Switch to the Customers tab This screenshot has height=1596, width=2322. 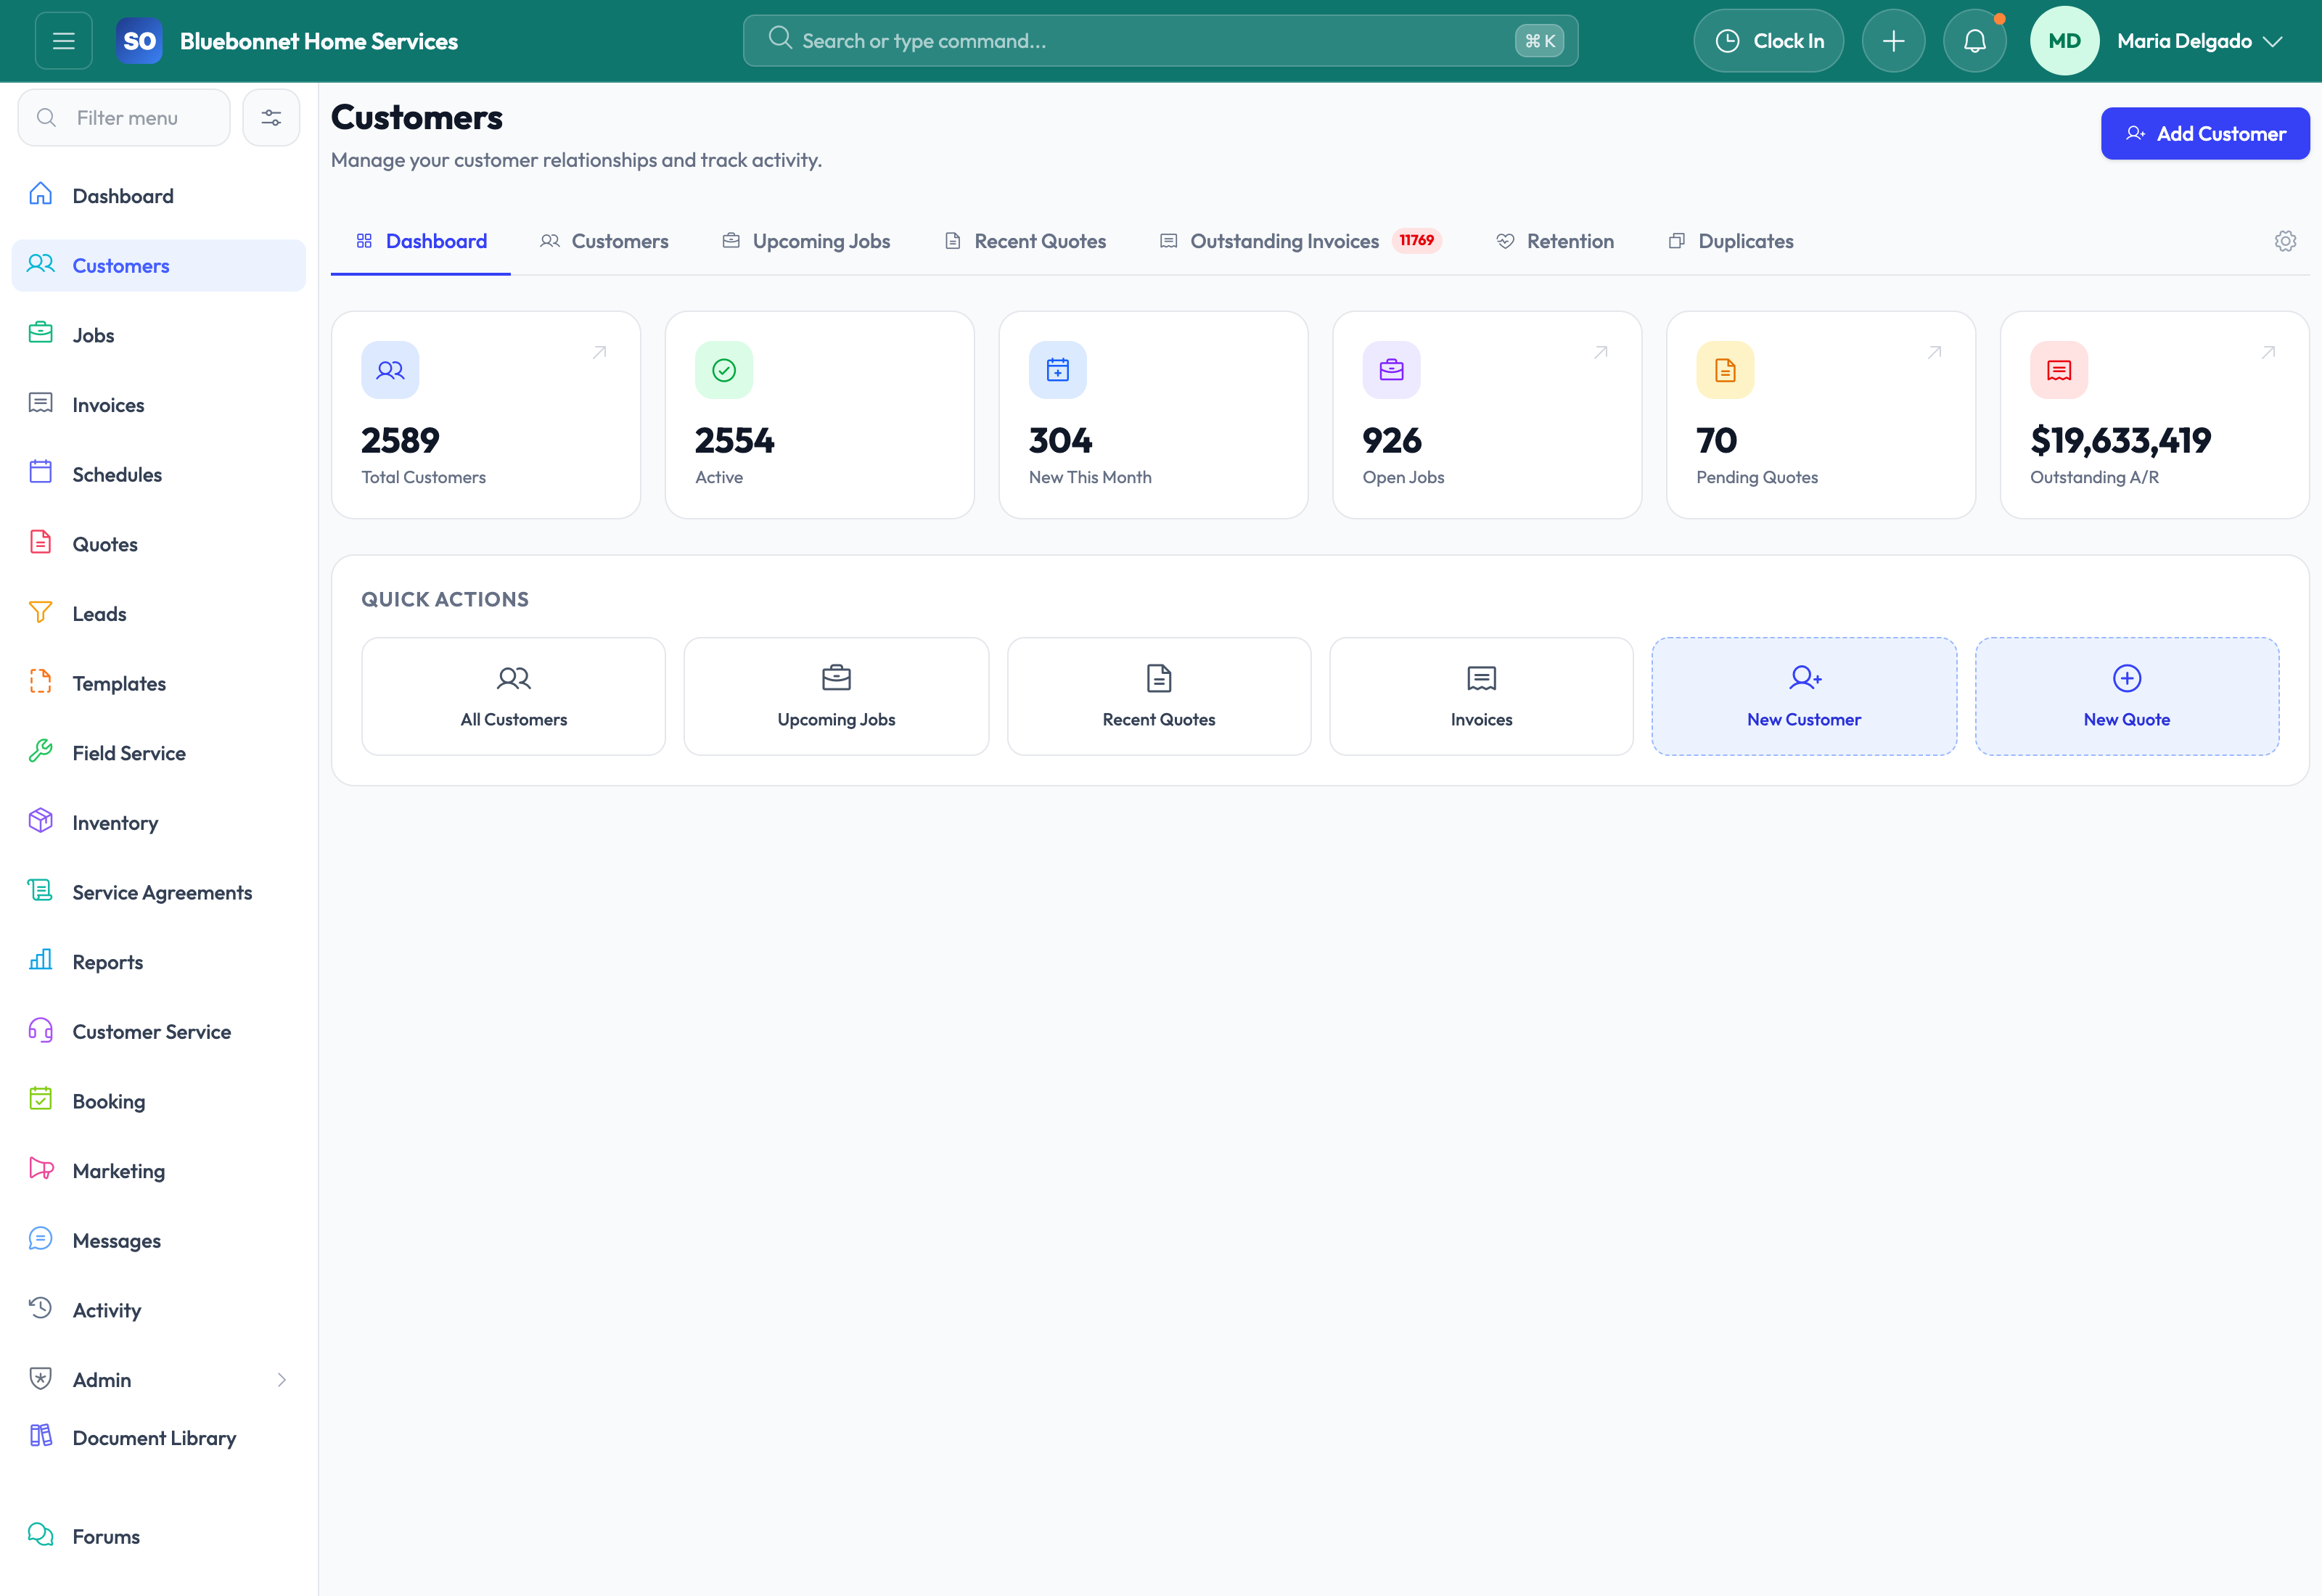[604, 241]
